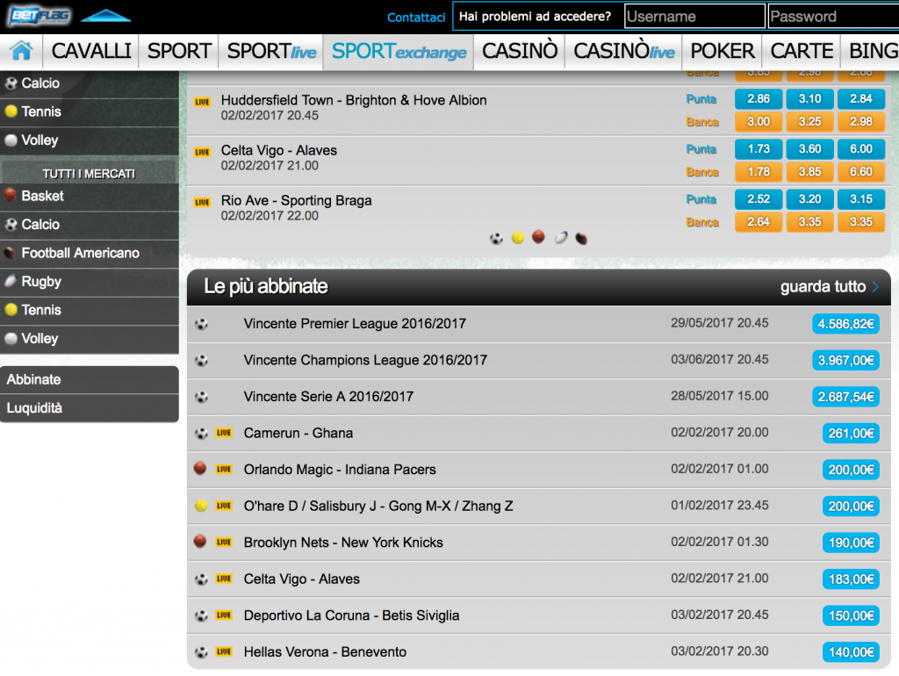This screenshot has width=899, height=676.
Task: Go to the POKER tab
Action: tap(723, 51)
